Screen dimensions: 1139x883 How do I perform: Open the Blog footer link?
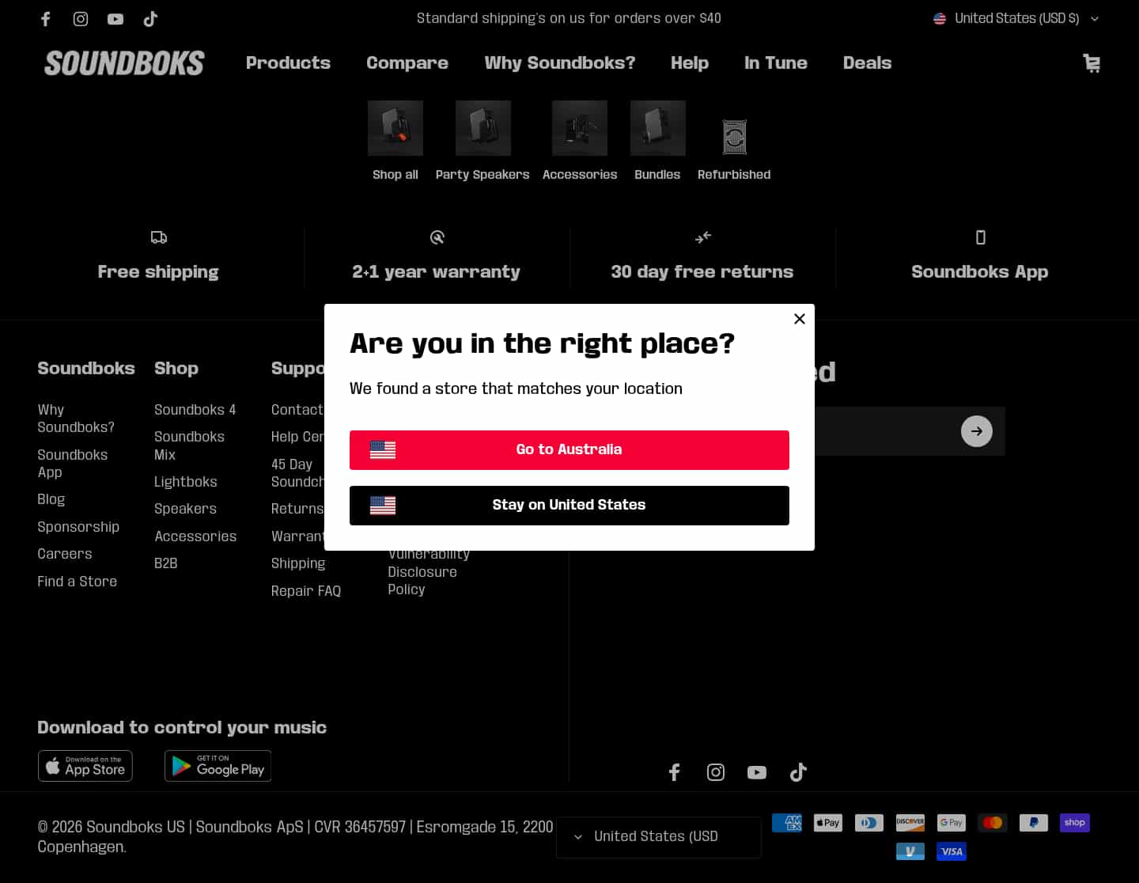(51, 500)
